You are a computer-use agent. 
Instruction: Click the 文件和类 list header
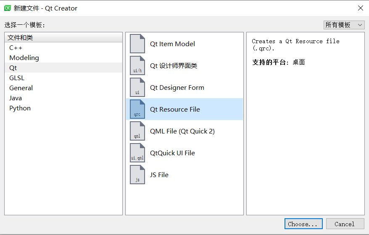point(63,38)
